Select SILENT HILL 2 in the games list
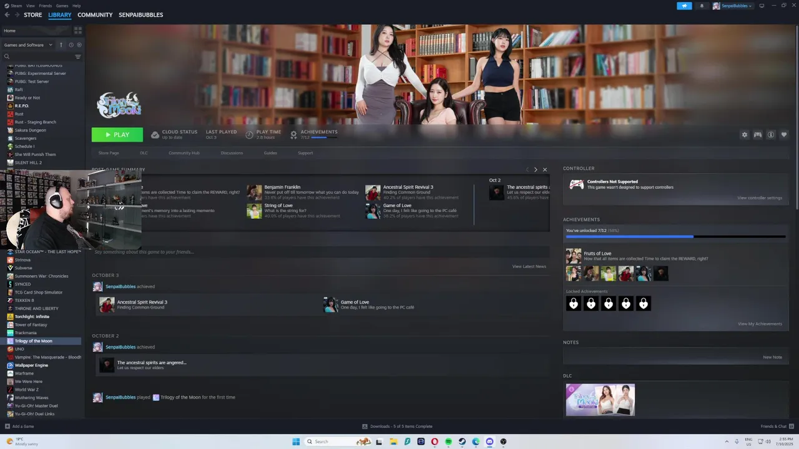The height and width of the screenshot is (449, 799). pyautogui.click(x=28, y=163)
